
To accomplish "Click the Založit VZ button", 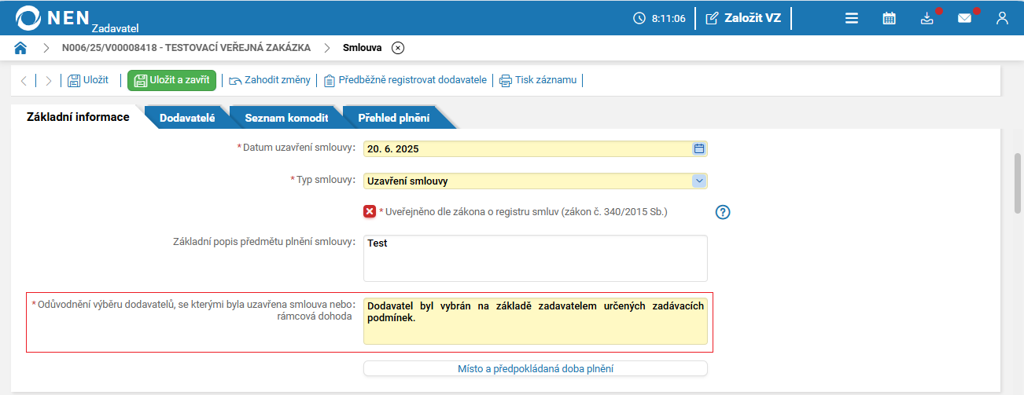I will point(743,18).
